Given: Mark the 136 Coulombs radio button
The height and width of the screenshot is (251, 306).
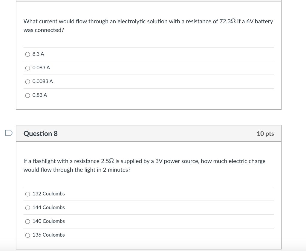Looking at the screenshot, I should (x=27, y=235).
